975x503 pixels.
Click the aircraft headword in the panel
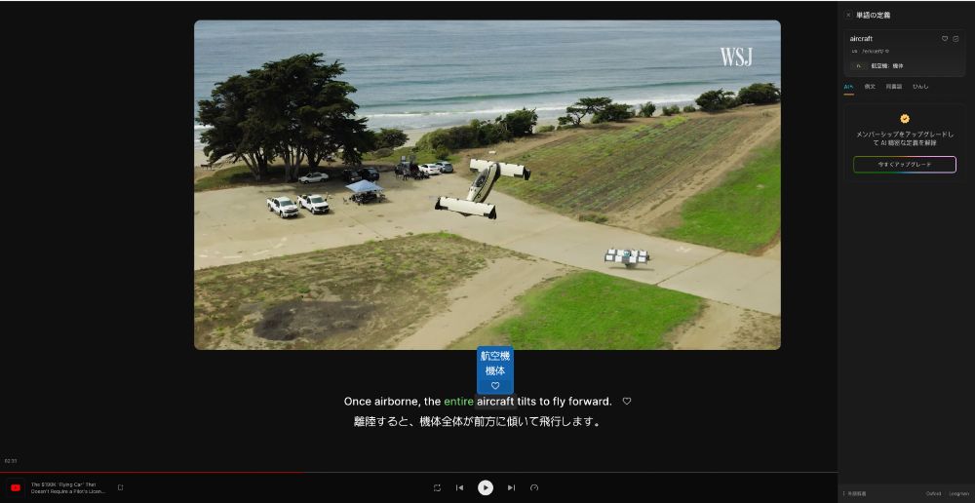(x=861, y=39)
